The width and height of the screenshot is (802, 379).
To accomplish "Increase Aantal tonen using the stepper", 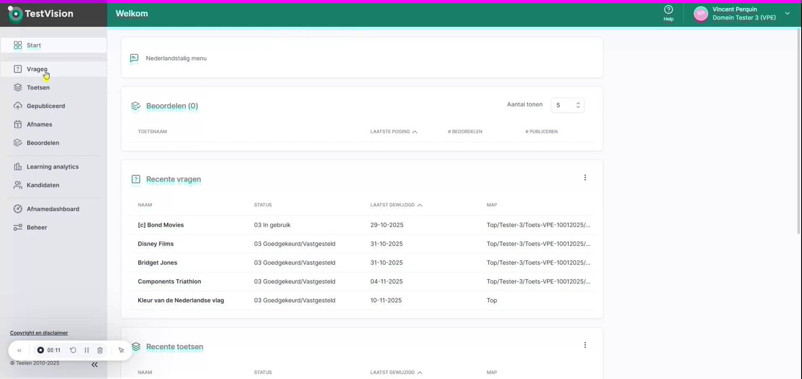I will point(578,102).
